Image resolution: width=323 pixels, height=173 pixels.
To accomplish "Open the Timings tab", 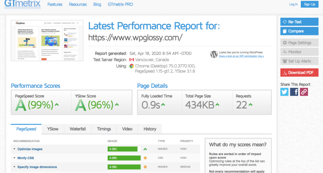I will click(x=104, y=129).
